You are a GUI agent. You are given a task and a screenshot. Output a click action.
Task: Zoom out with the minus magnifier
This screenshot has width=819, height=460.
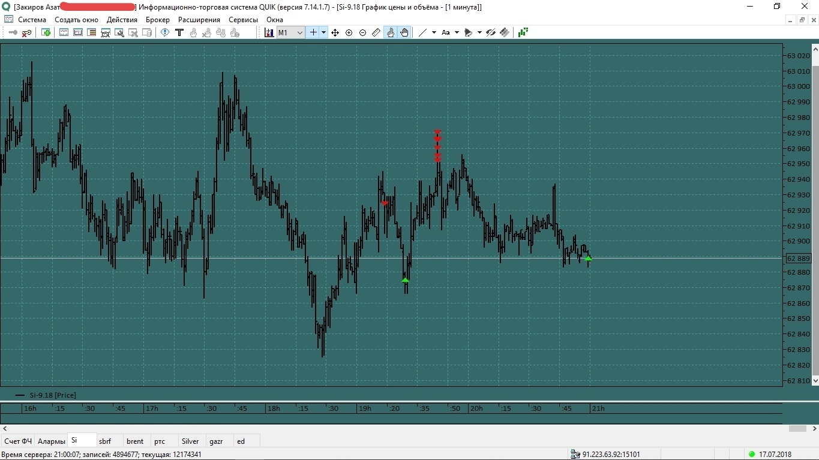point(362,32)
